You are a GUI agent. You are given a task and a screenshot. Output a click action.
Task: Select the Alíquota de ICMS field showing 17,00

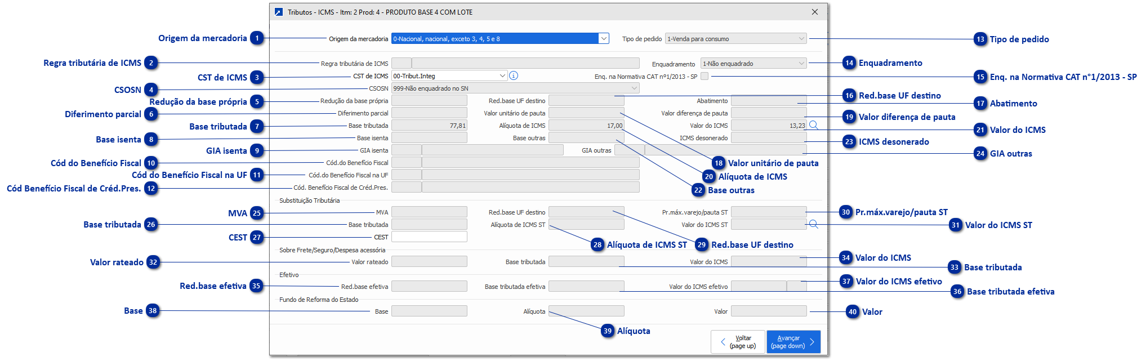586,126
